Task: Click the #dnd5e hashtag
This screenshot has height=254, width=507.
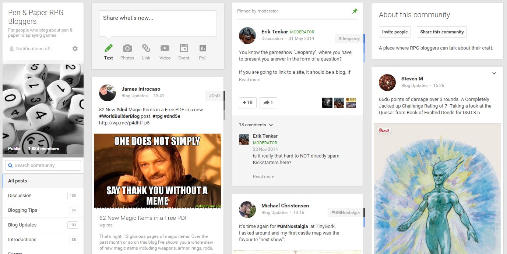Action: (172, 116)
